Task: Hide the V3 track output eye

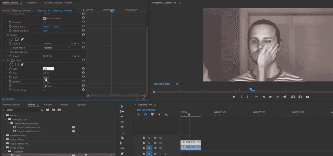Action: click(161, 138)
